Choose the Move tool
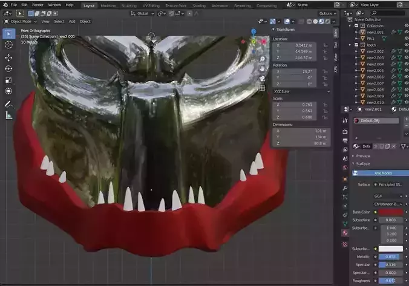The width and height of the screenshot is (409, 286). click(8, 57)
